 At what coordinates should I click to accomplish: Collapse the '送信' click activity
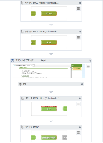80,32
